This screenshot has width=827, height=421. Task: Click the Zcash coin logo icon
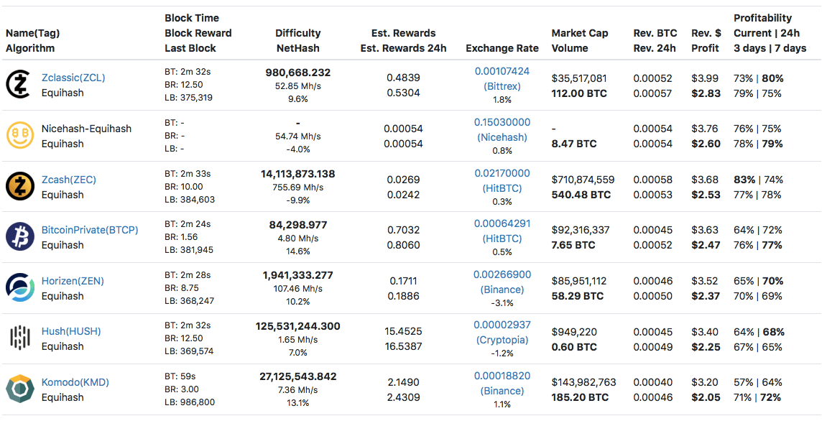(x=19, y=187)
